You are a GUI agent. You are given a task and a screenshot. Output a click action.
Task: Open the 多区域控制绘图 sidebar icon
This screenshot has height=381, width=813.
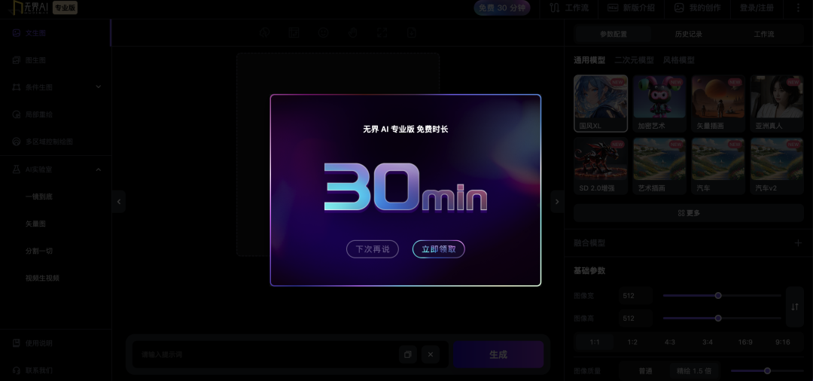tap(17, 142)
